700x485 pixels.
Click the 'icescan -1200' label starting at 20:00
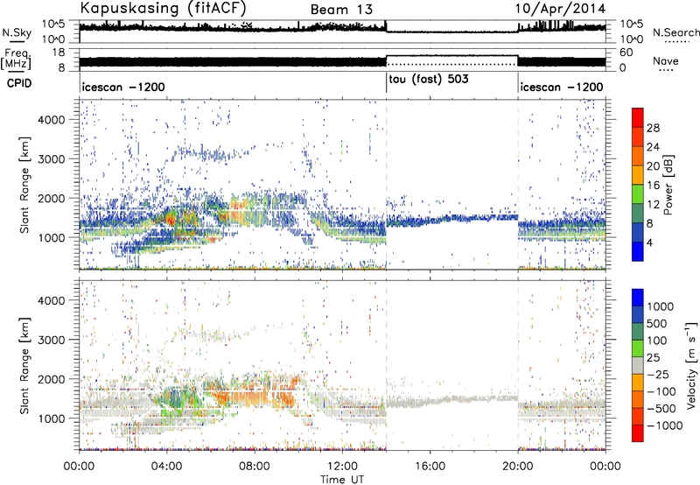[x=562, y=87]
